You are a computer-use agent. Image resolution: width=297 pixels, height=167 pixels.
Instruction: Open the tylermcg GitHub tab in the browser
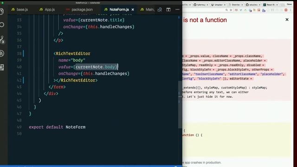point(200,5)
